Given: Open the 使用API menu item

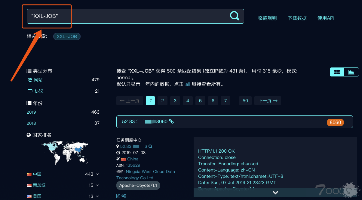Looking at the screenshot, I should [326, 18].
